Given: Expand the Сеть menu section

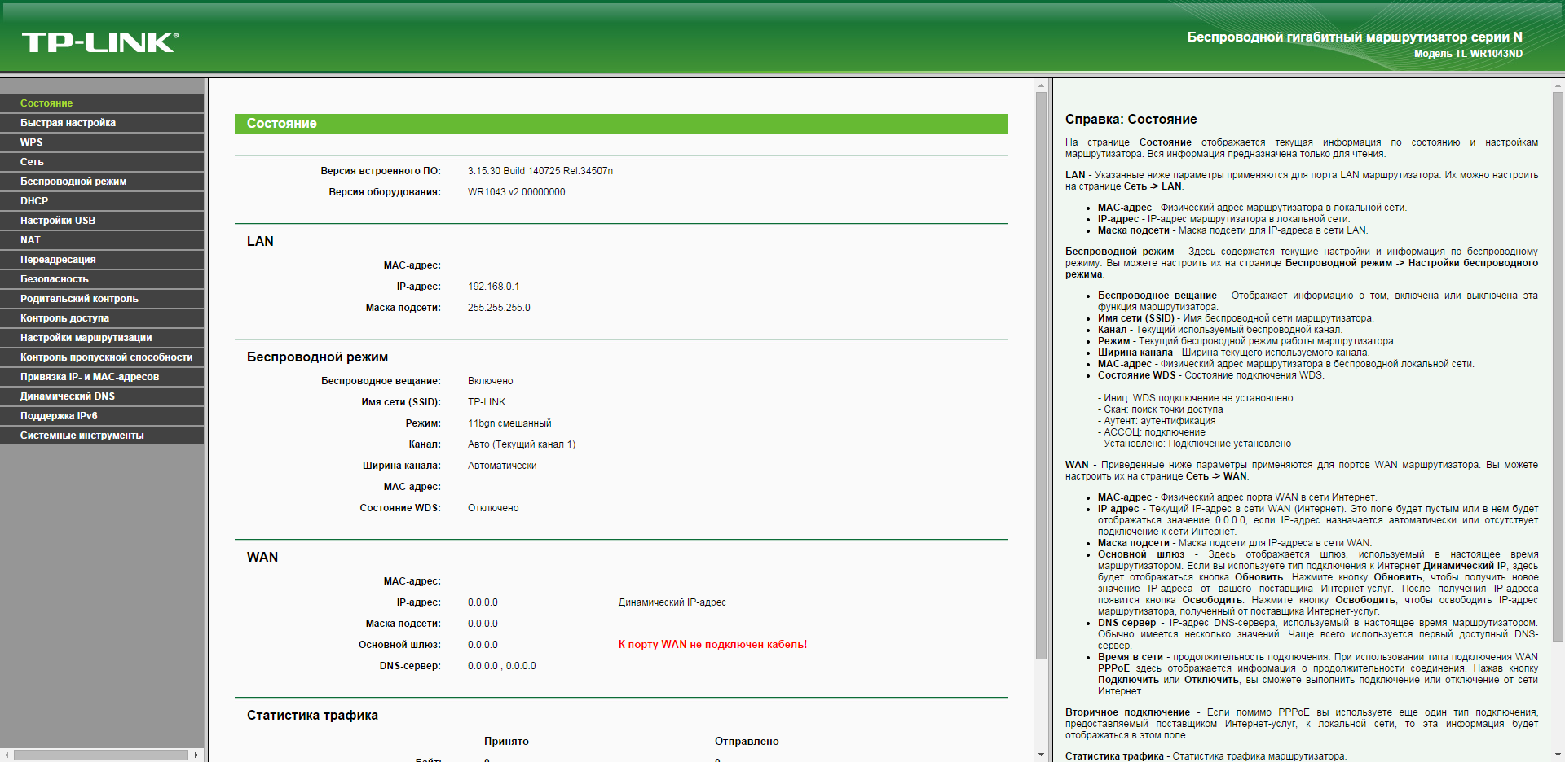Looking at the screenshot, I should coord(32,162).
